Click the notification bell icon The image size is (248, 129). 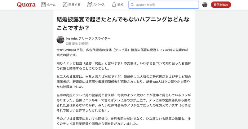point(114,5)
